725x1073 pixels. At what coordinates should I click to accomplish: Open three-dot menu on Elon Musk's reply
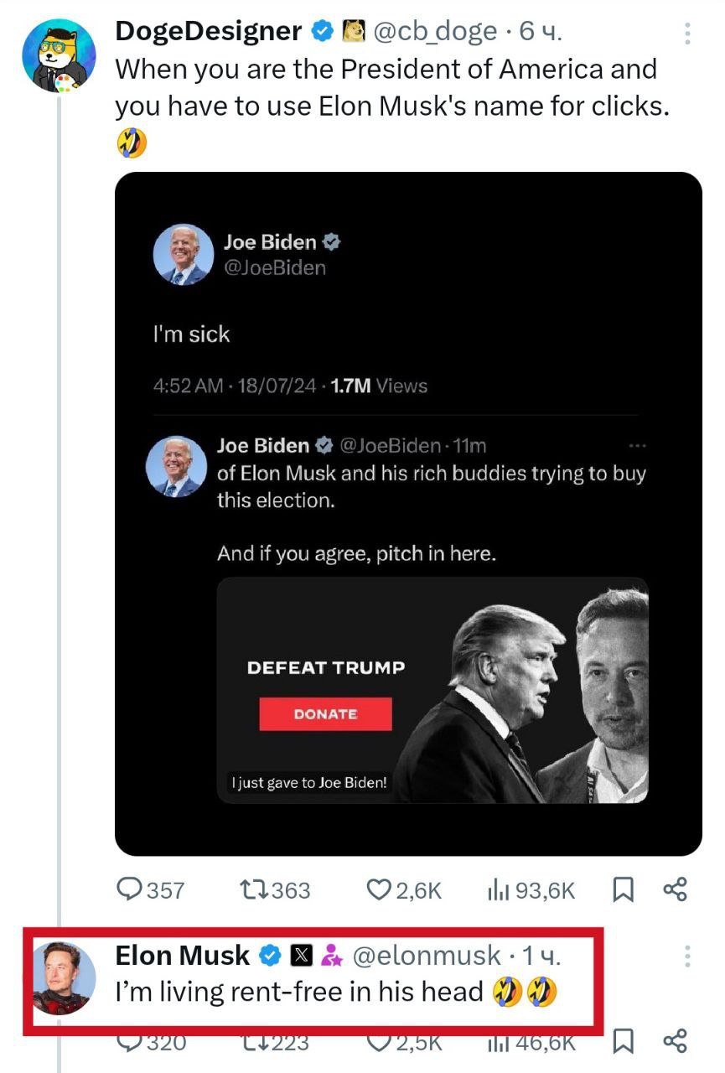coord(687,956)
